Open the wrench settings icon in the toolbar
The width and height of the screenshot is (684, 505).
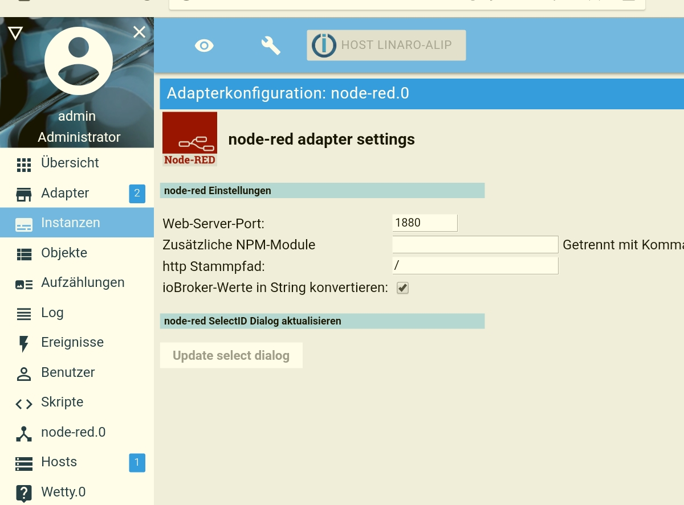tap(271, 46)
